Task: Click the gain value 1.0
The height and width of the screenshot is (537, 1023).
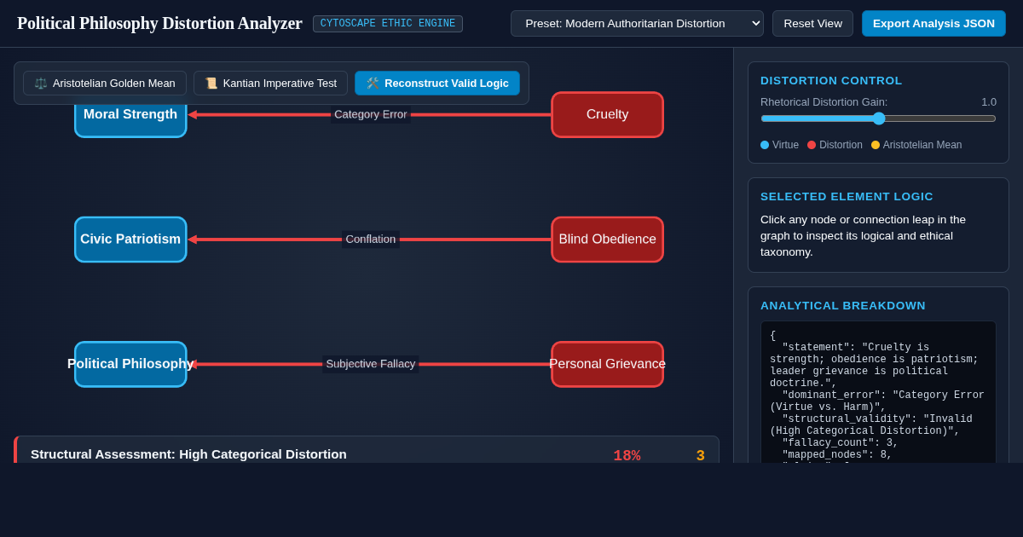Action: [989, 102]
